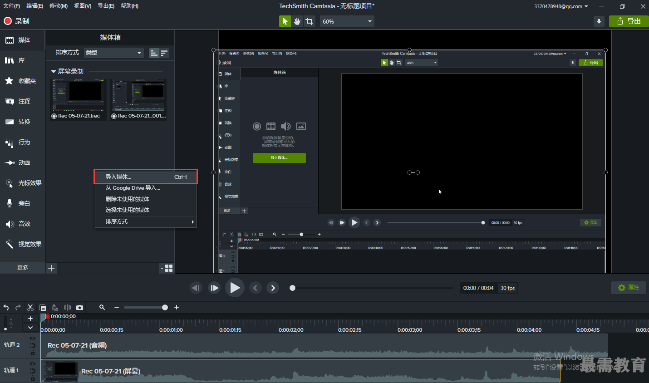This screenshot has height=383, width=649.
Task: Click the Undo arrow in timeline toolbar
Action: coord(6,308)
